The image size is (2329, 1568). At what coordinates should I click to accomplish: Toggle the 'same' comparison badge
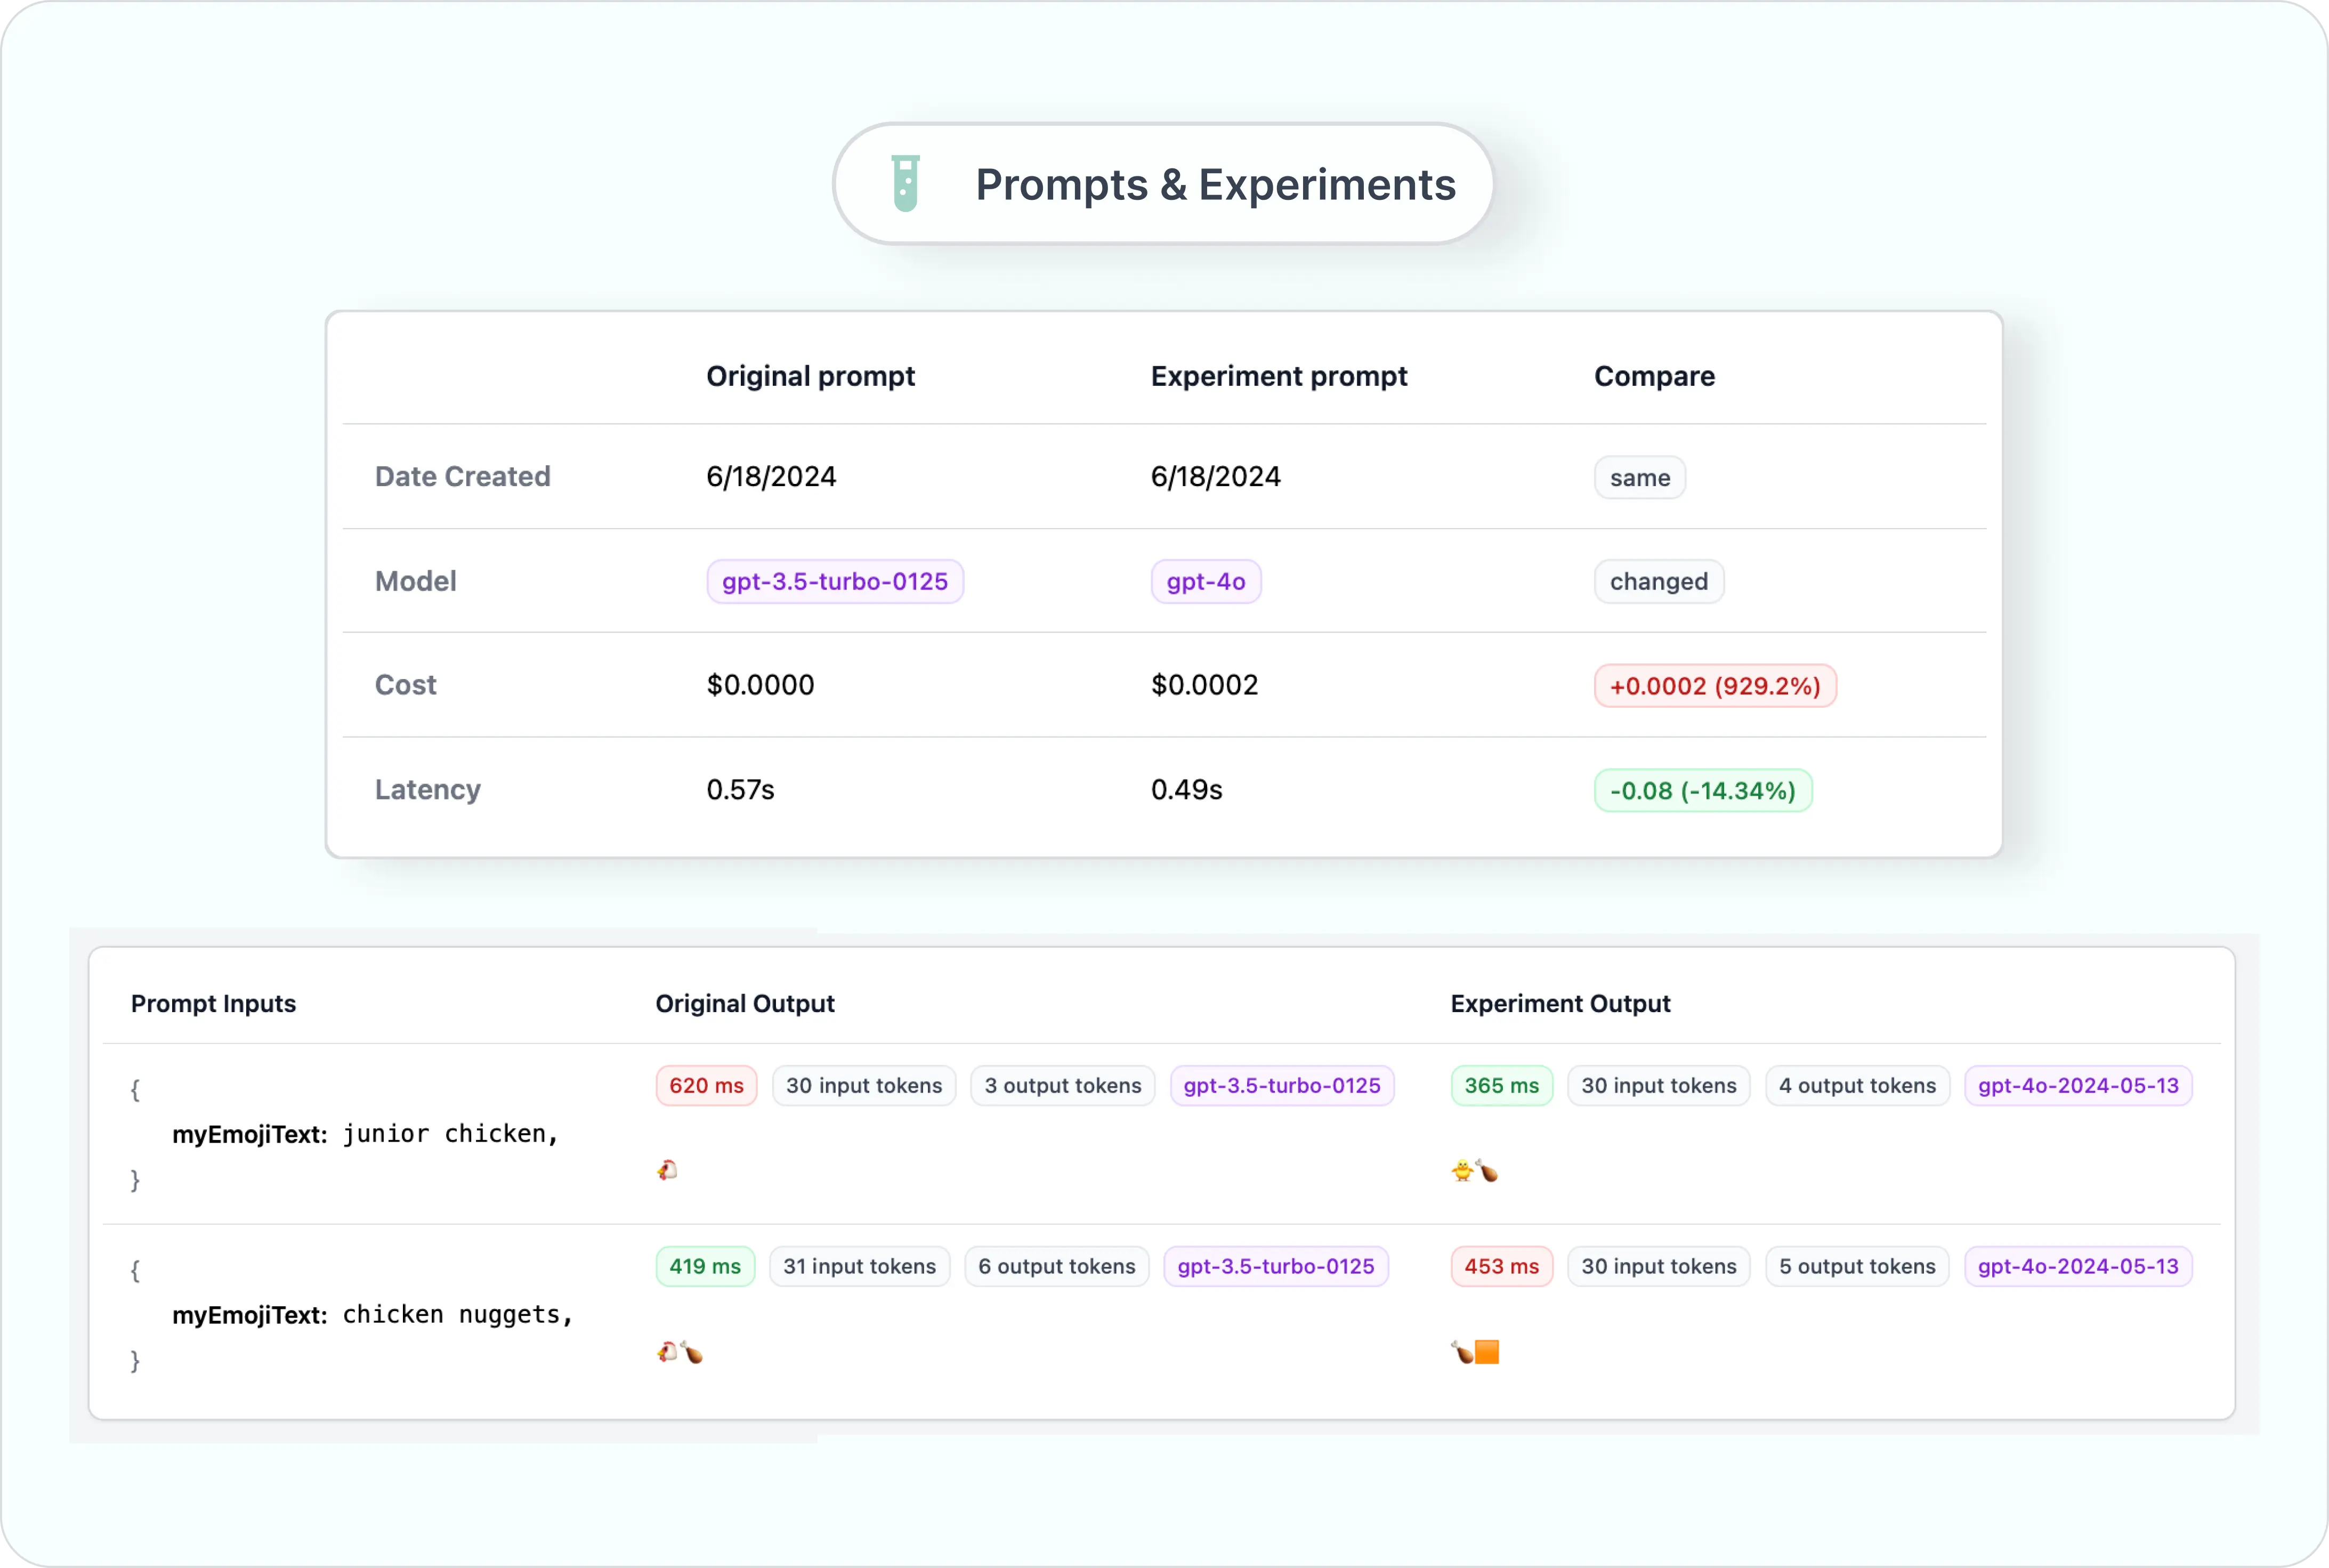click(1639, 477)
